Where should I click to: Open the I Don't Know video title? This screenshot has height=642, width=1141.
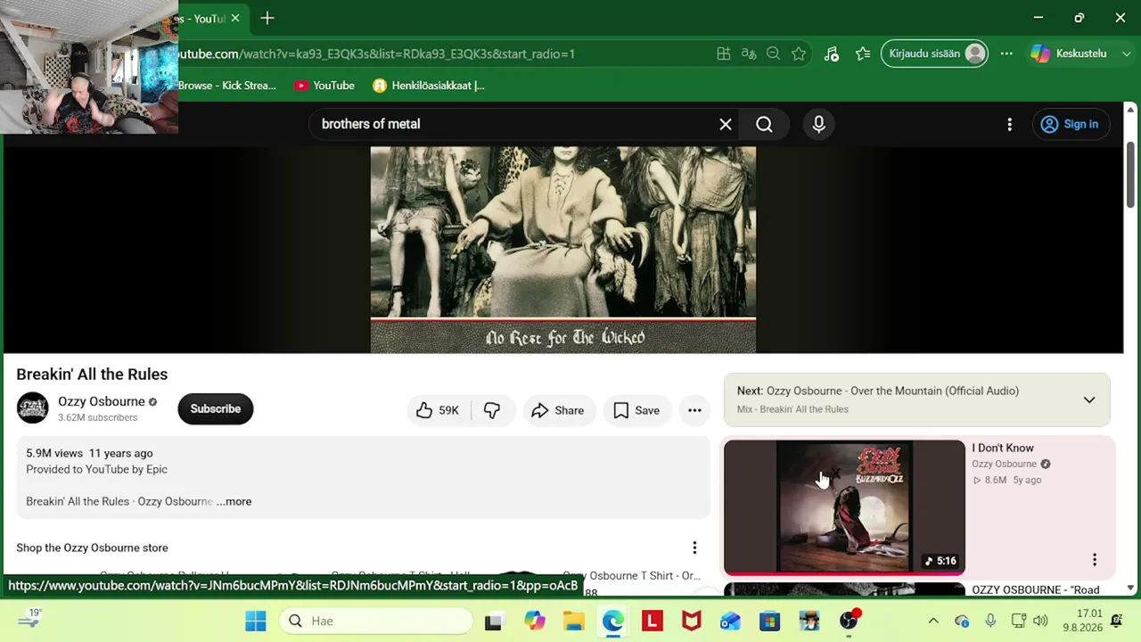[x=1003, y=448]
